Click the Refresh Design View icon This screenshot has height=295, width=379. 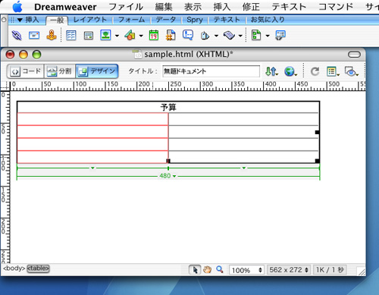315,71
